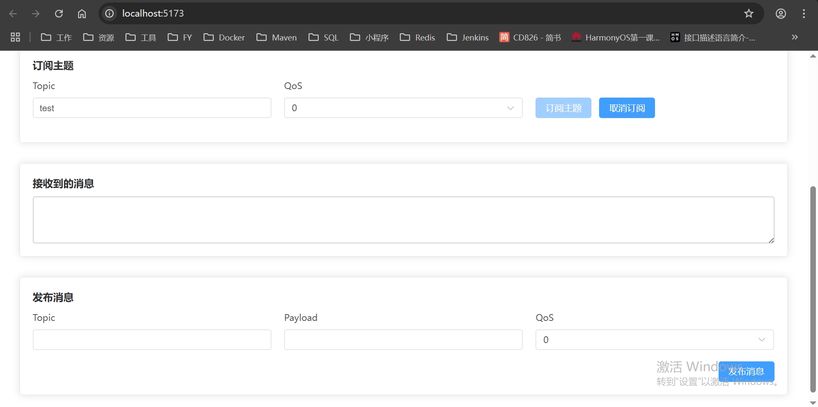
Task: Open the HarmonyOS第一课 bookmark
Action: (x=616, y=38)
